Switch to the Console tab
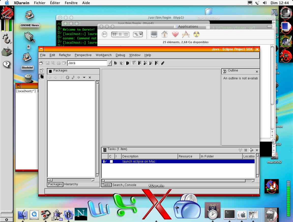 (130, 185)
